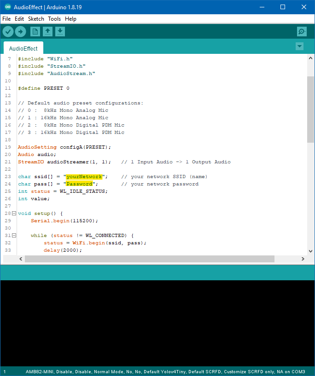315x376 pixels.
Task: Open the Help menu
Action: coord(70,19)
